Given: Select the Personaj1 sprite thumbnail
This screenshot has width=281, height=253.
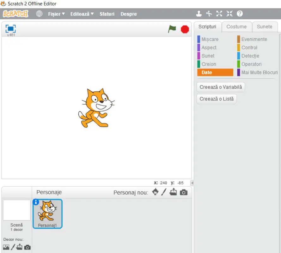Looking at the screenshot, I should point(47,214).
